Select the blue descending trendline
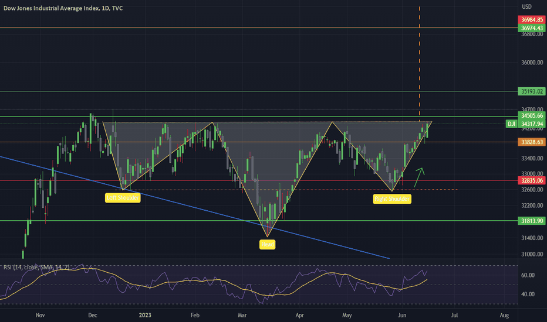This screenshot has height=322, width=547. point(195,207)
